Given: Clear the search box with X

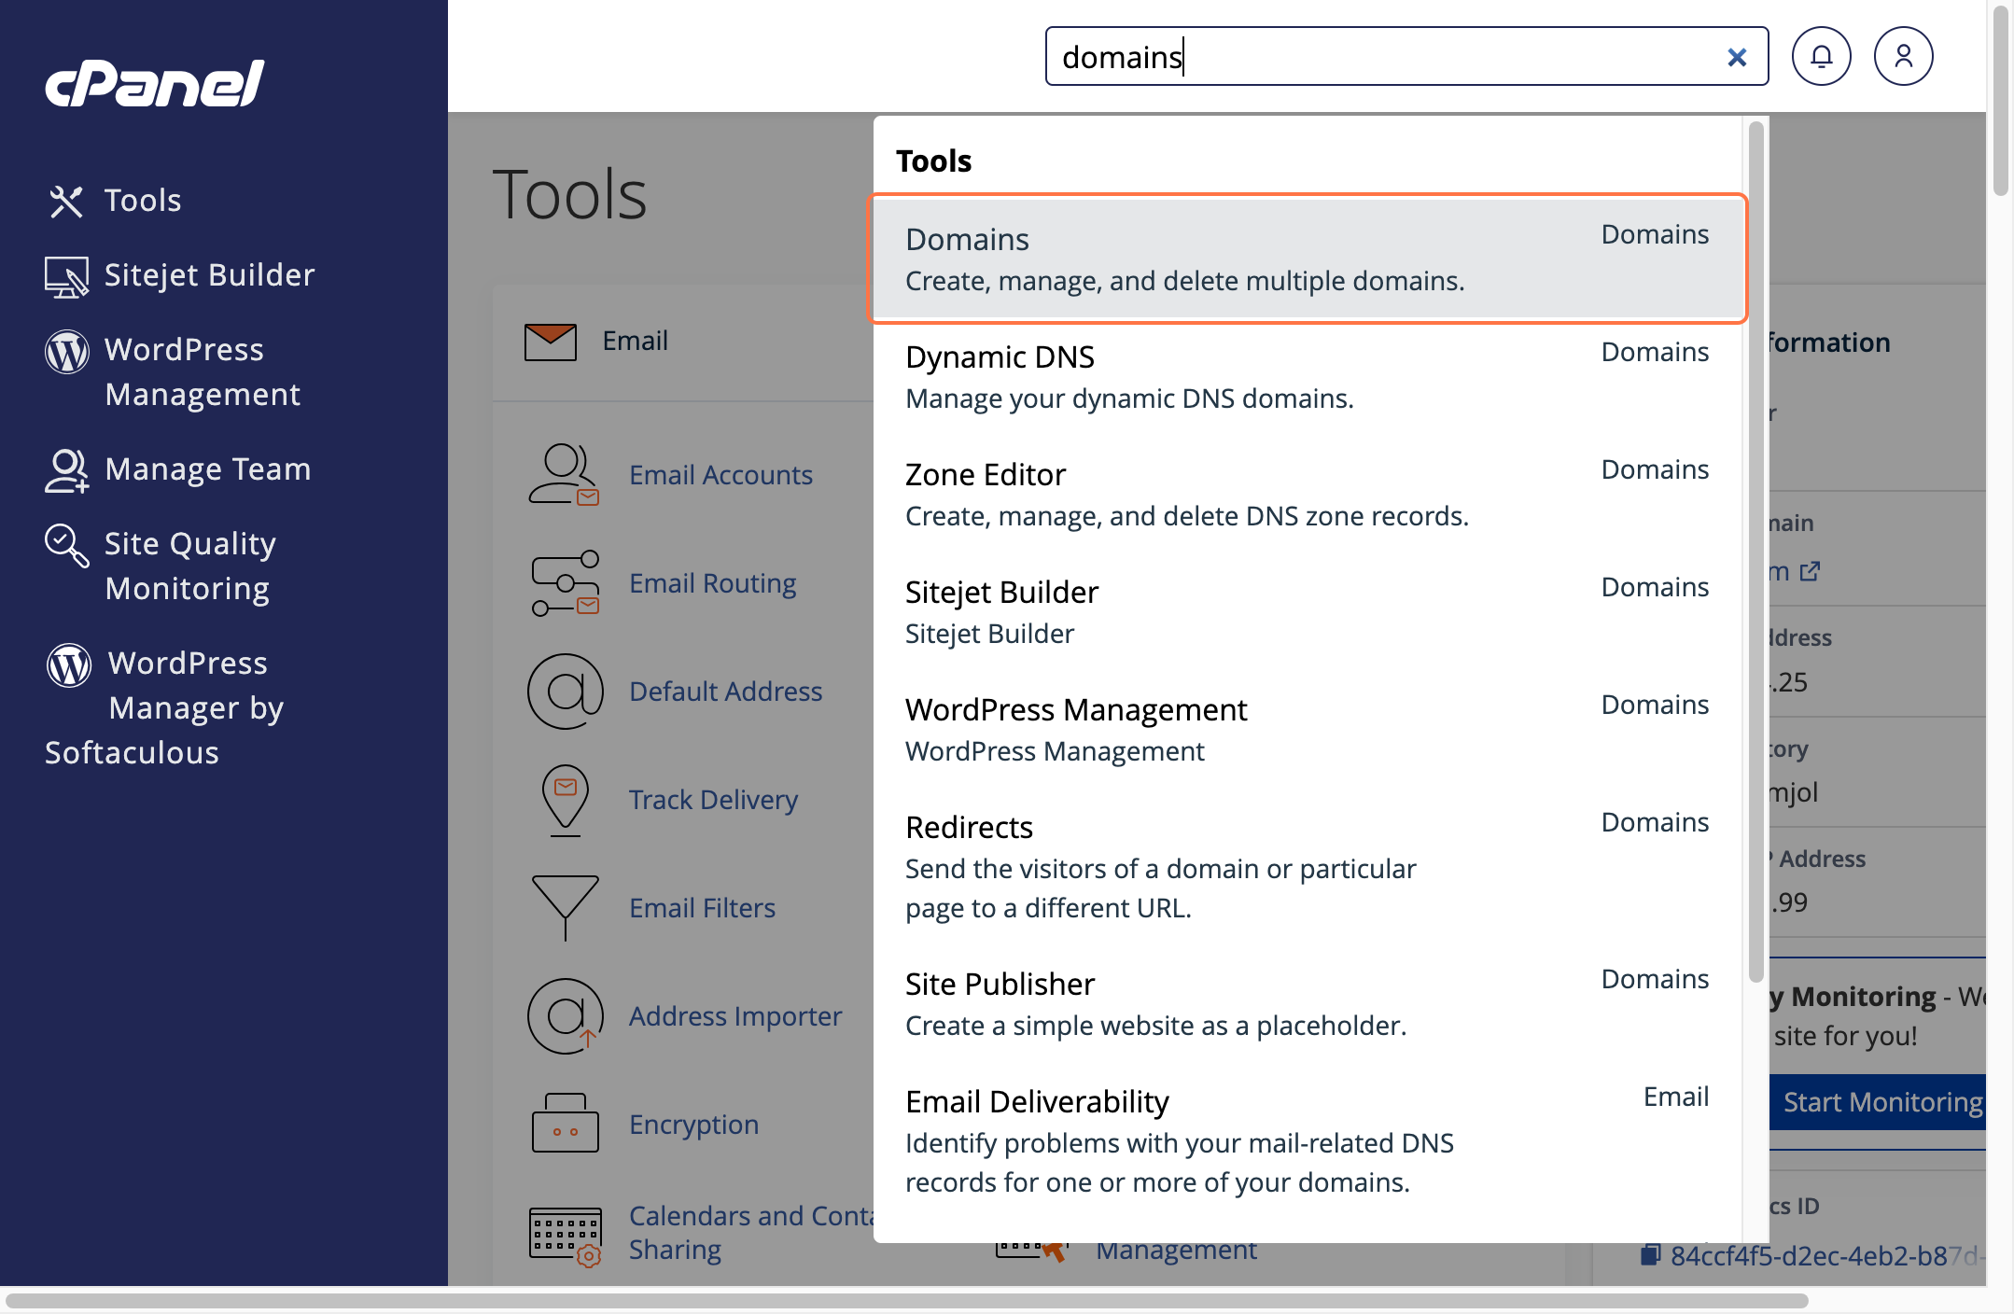Looking at the screenshot, I should (x=1737, y=58).
